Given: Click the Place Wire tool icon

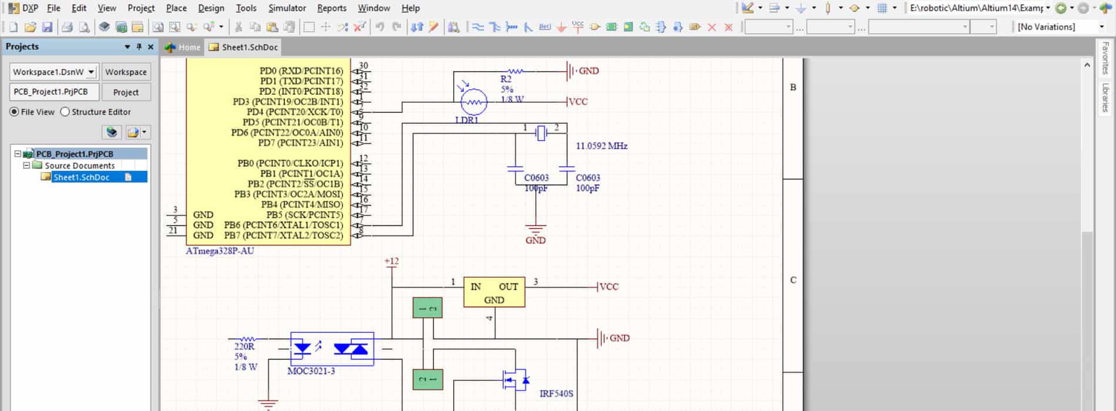Looking at the screenshot, I should 478,27.
